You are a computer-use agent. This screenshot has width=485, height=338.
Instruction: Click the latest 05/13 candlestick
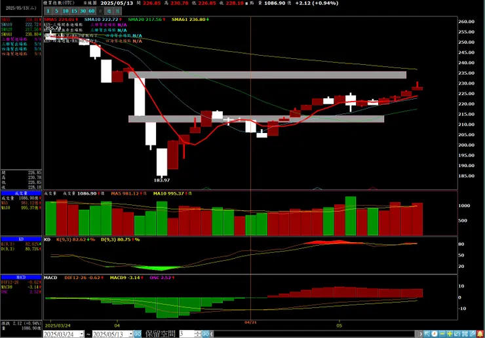point(417,87)
